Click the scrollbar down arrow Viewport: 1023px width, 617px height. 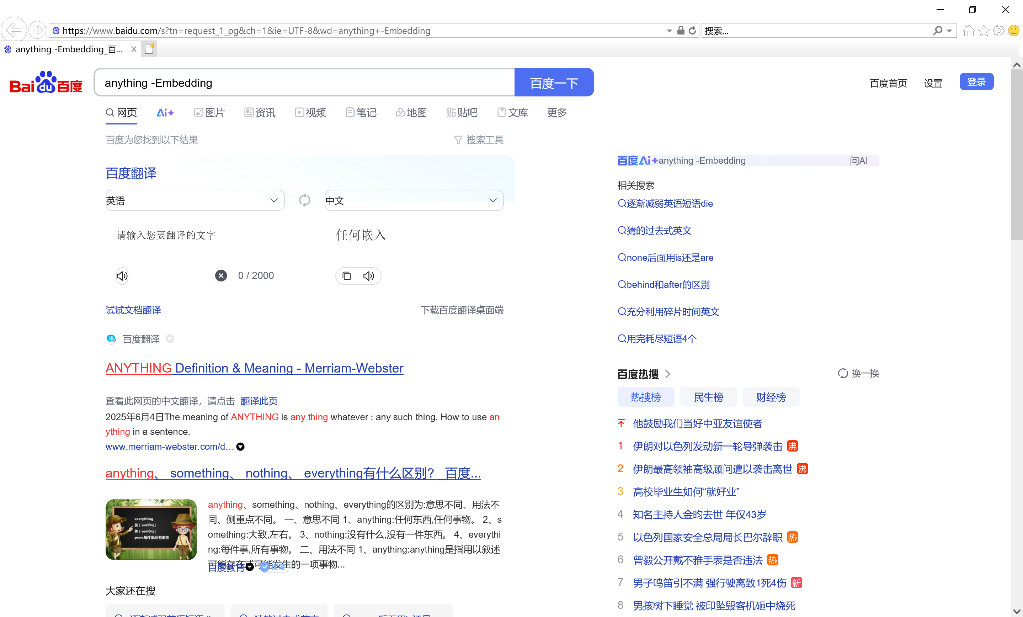click(x=1016, y=611)
